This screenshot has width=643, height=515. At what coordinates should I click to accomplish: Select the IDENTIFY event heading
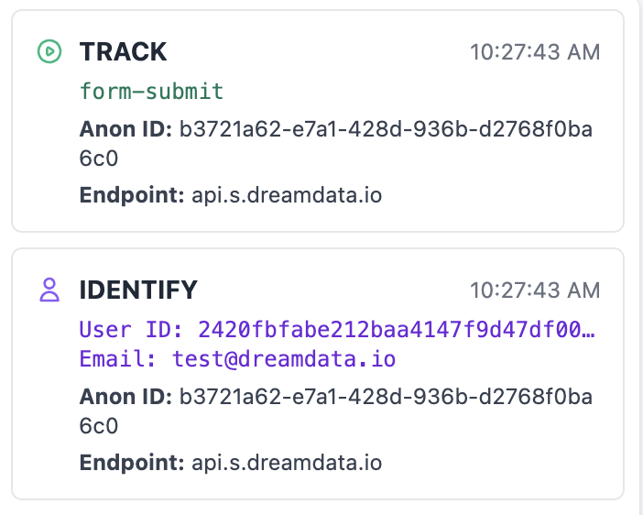point(138,290)
